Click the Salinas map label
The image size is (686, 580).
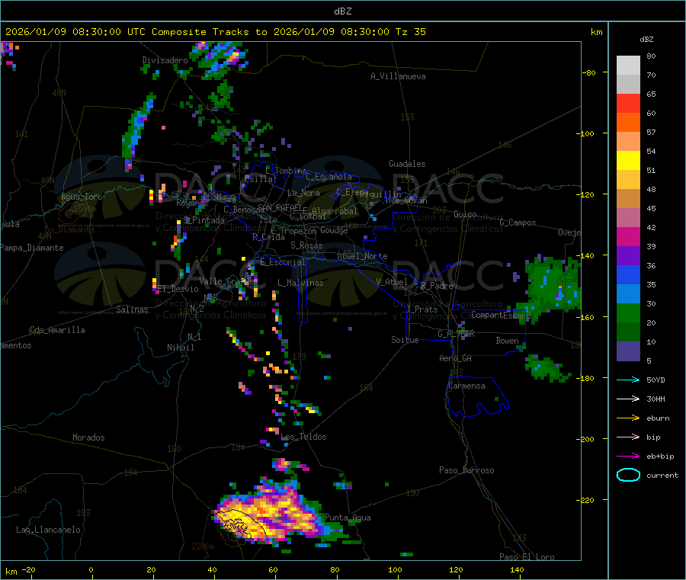point(132,309)
